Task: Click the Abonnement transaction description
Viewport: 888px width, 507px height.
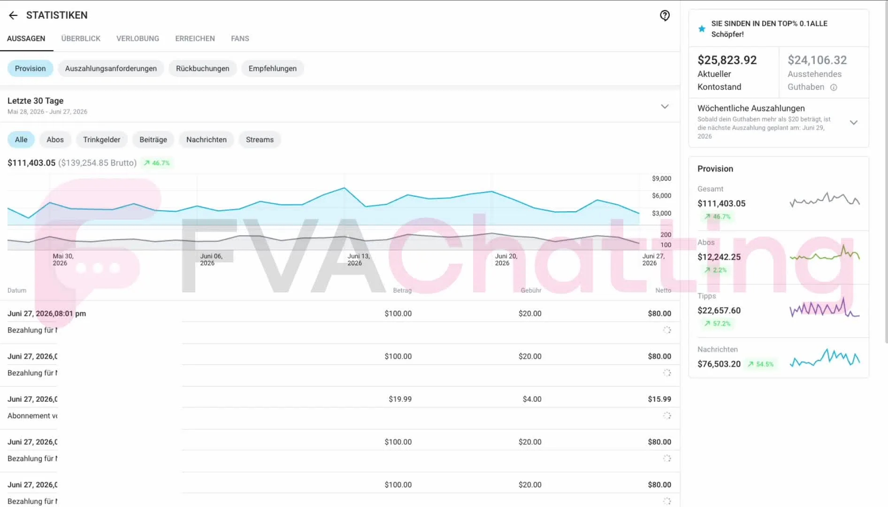Action: pos(32,416)
